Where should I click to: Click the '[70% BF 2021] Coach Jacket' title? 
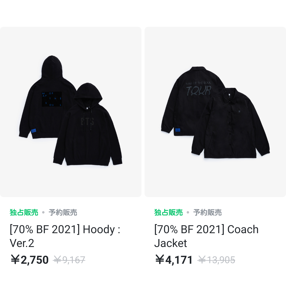tap(206, 236)
